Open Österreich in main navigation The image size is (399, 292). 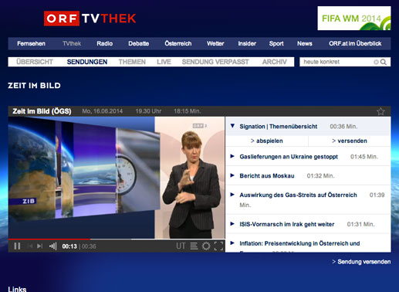(178, 43)
